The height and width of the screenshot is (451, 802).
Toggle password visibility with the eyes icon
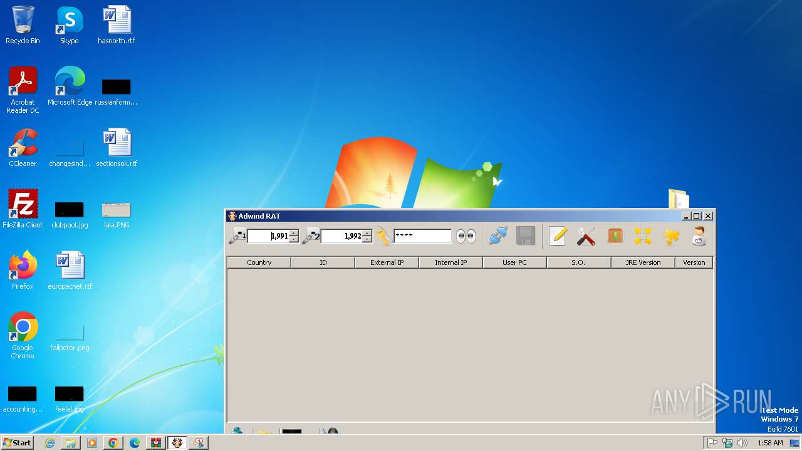pos(466,236)
